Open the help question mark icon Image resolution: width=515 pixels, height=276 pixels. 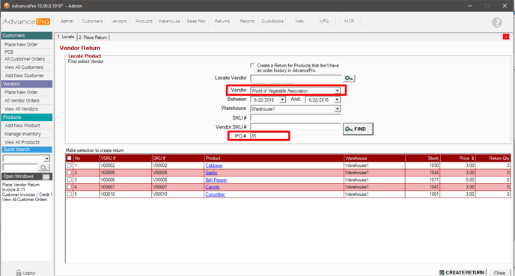496,22
